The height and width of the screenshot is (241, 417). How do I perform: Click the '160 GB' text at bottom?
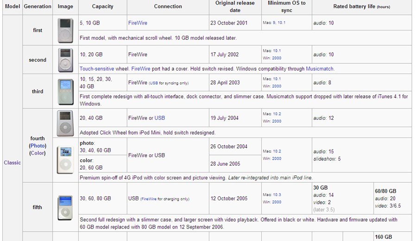[384, 237]
